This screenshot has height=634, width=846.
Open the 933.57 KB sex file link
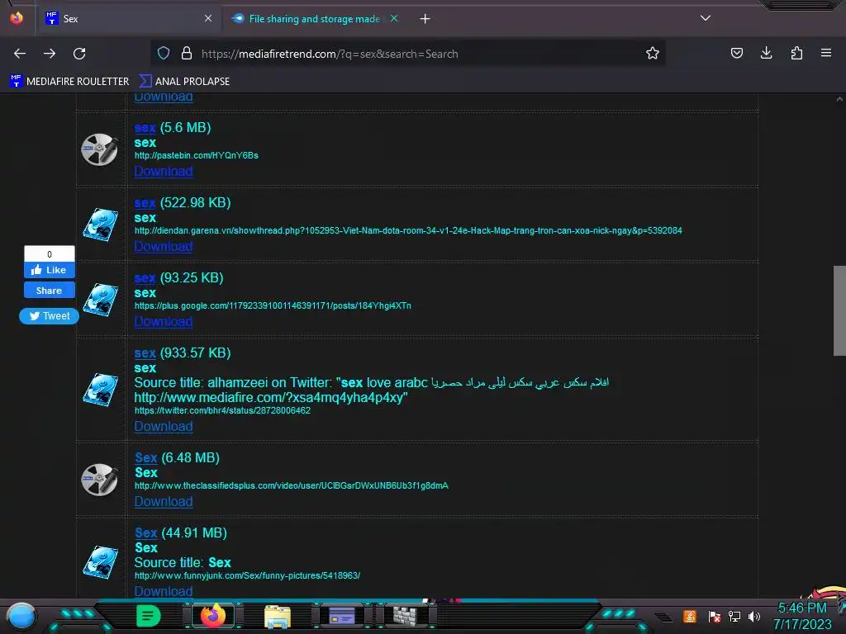(145, 353)
